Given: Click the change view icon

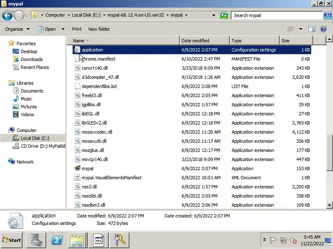Looking at the screenshot, I should (290, 29).
